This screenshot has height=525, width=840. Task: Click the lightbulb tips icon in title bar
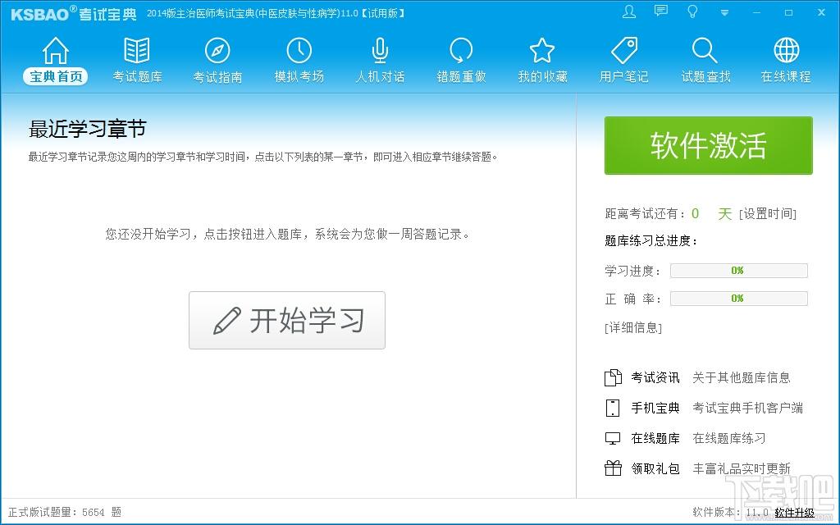point(692,12)
